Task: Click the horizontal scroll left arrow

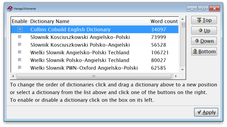Action: [13, 76]
